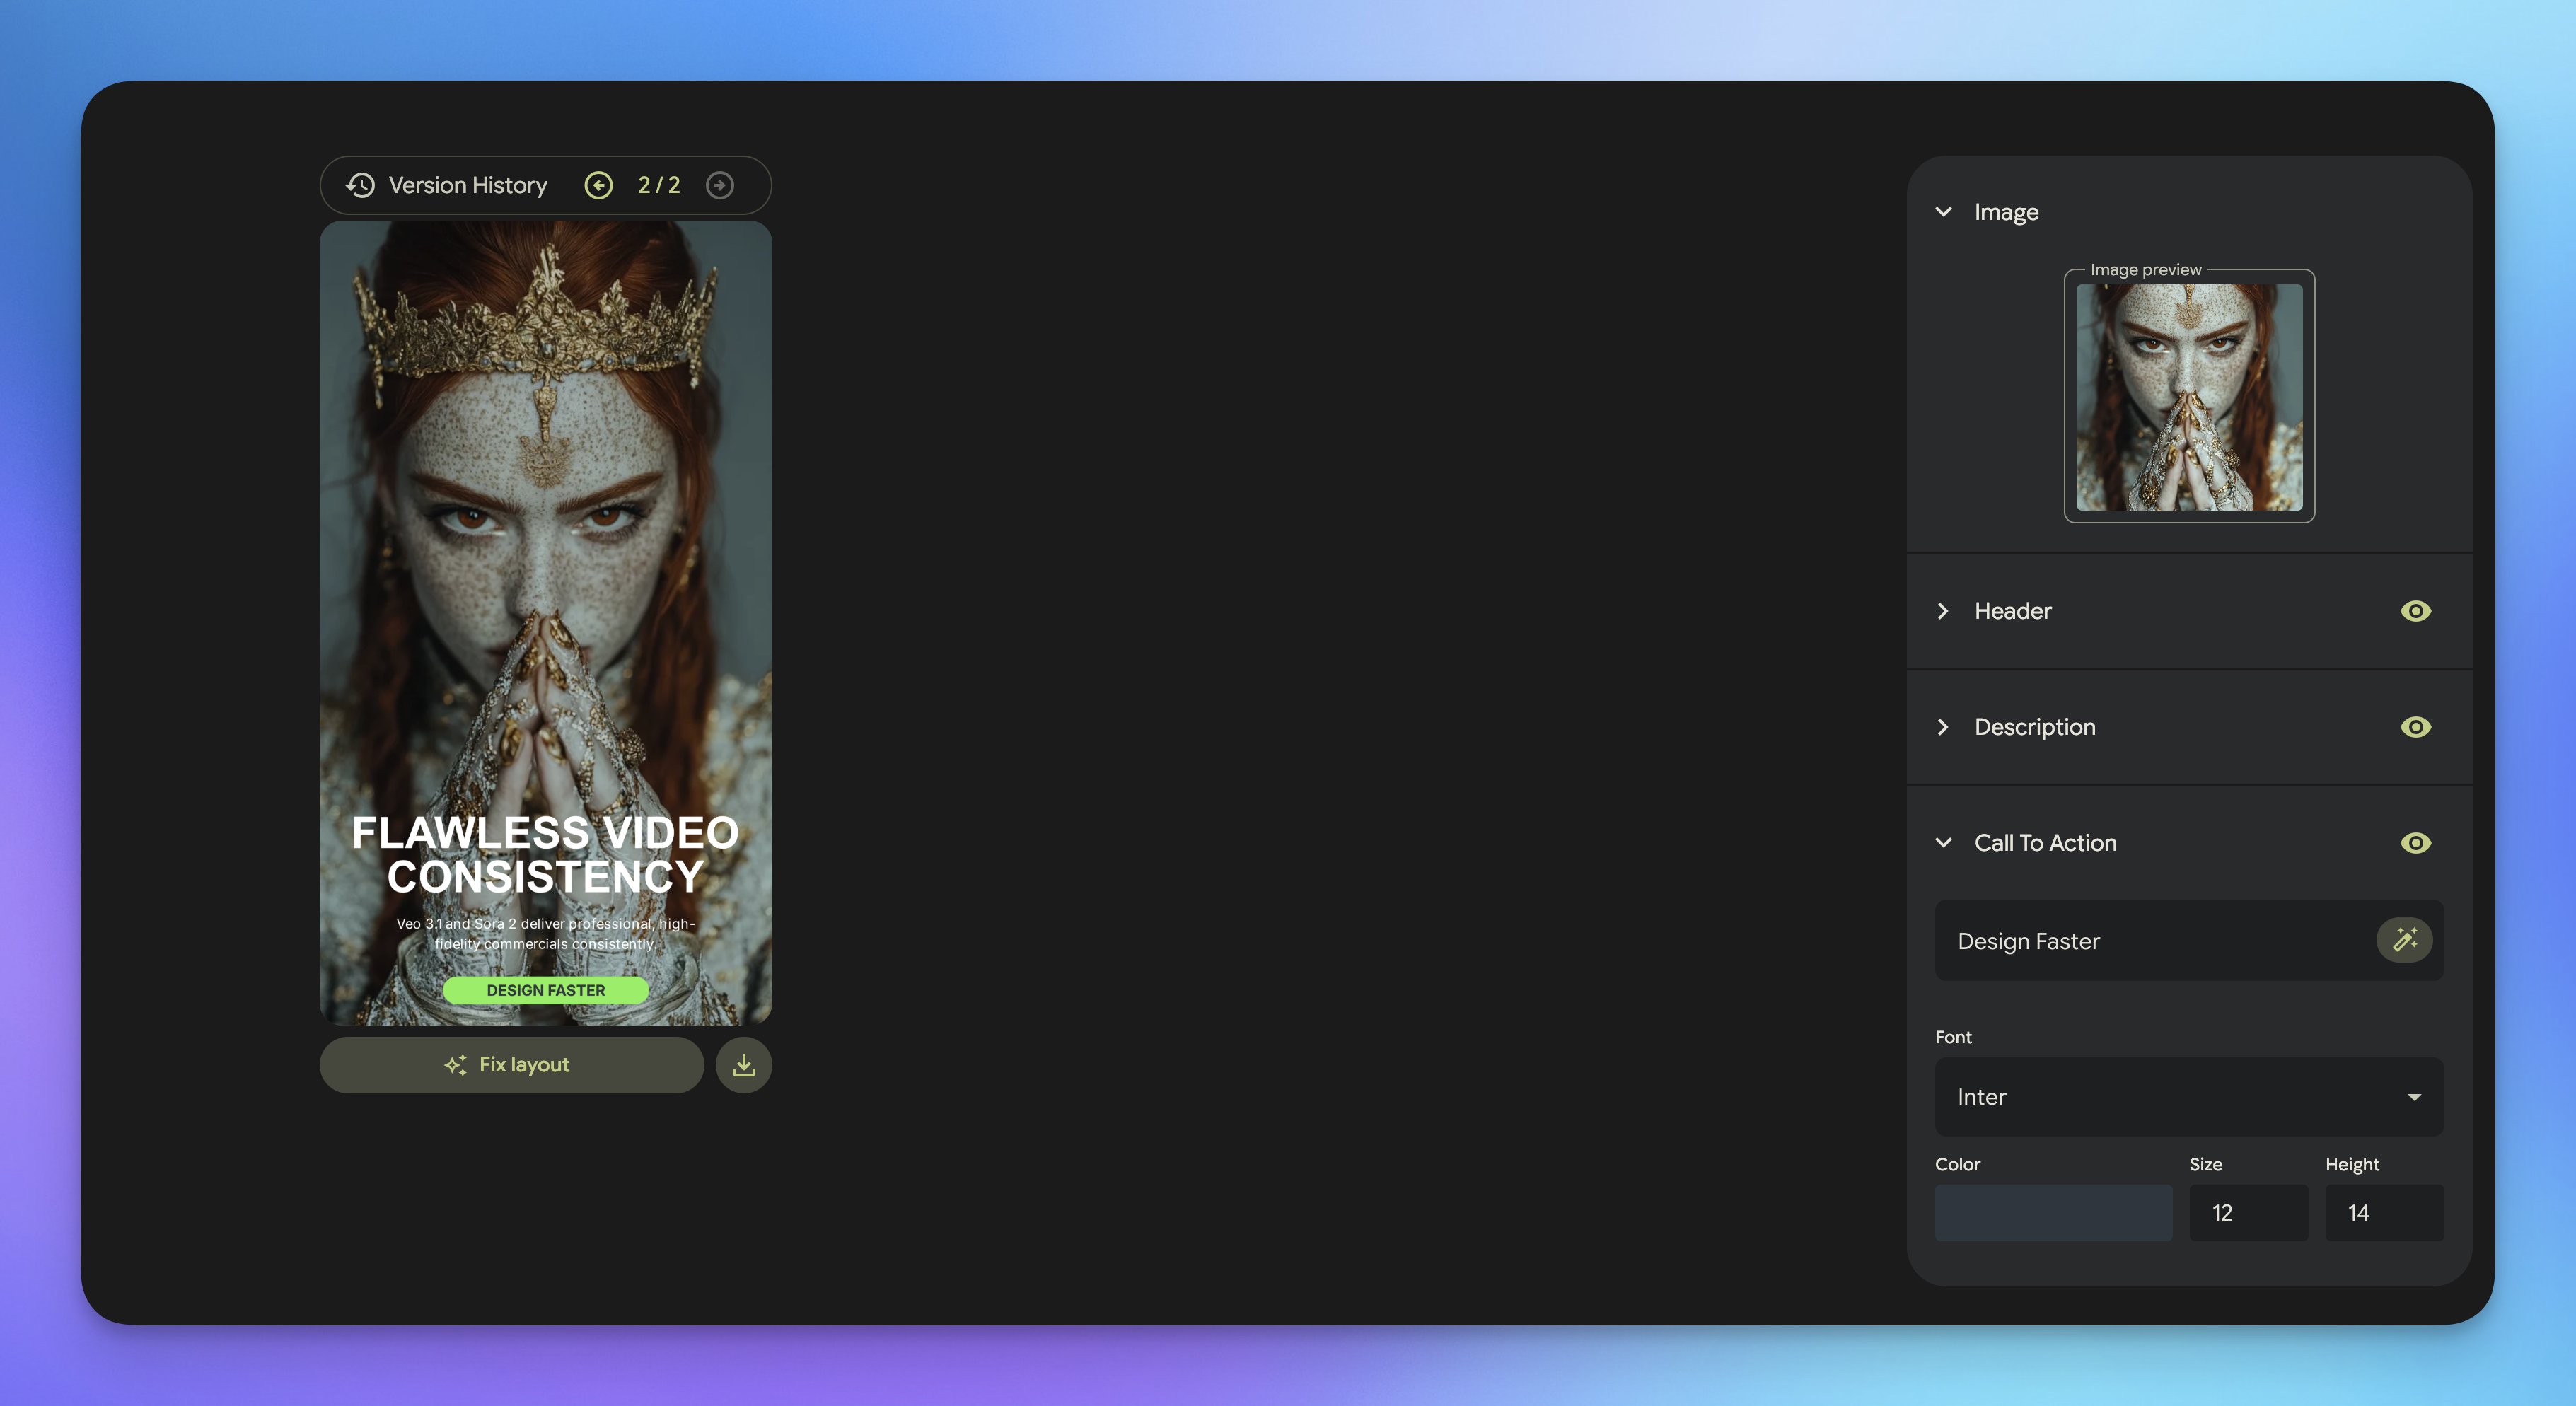Click the Version History clock icon
2576x1406 pixels.
coord(360,185)
